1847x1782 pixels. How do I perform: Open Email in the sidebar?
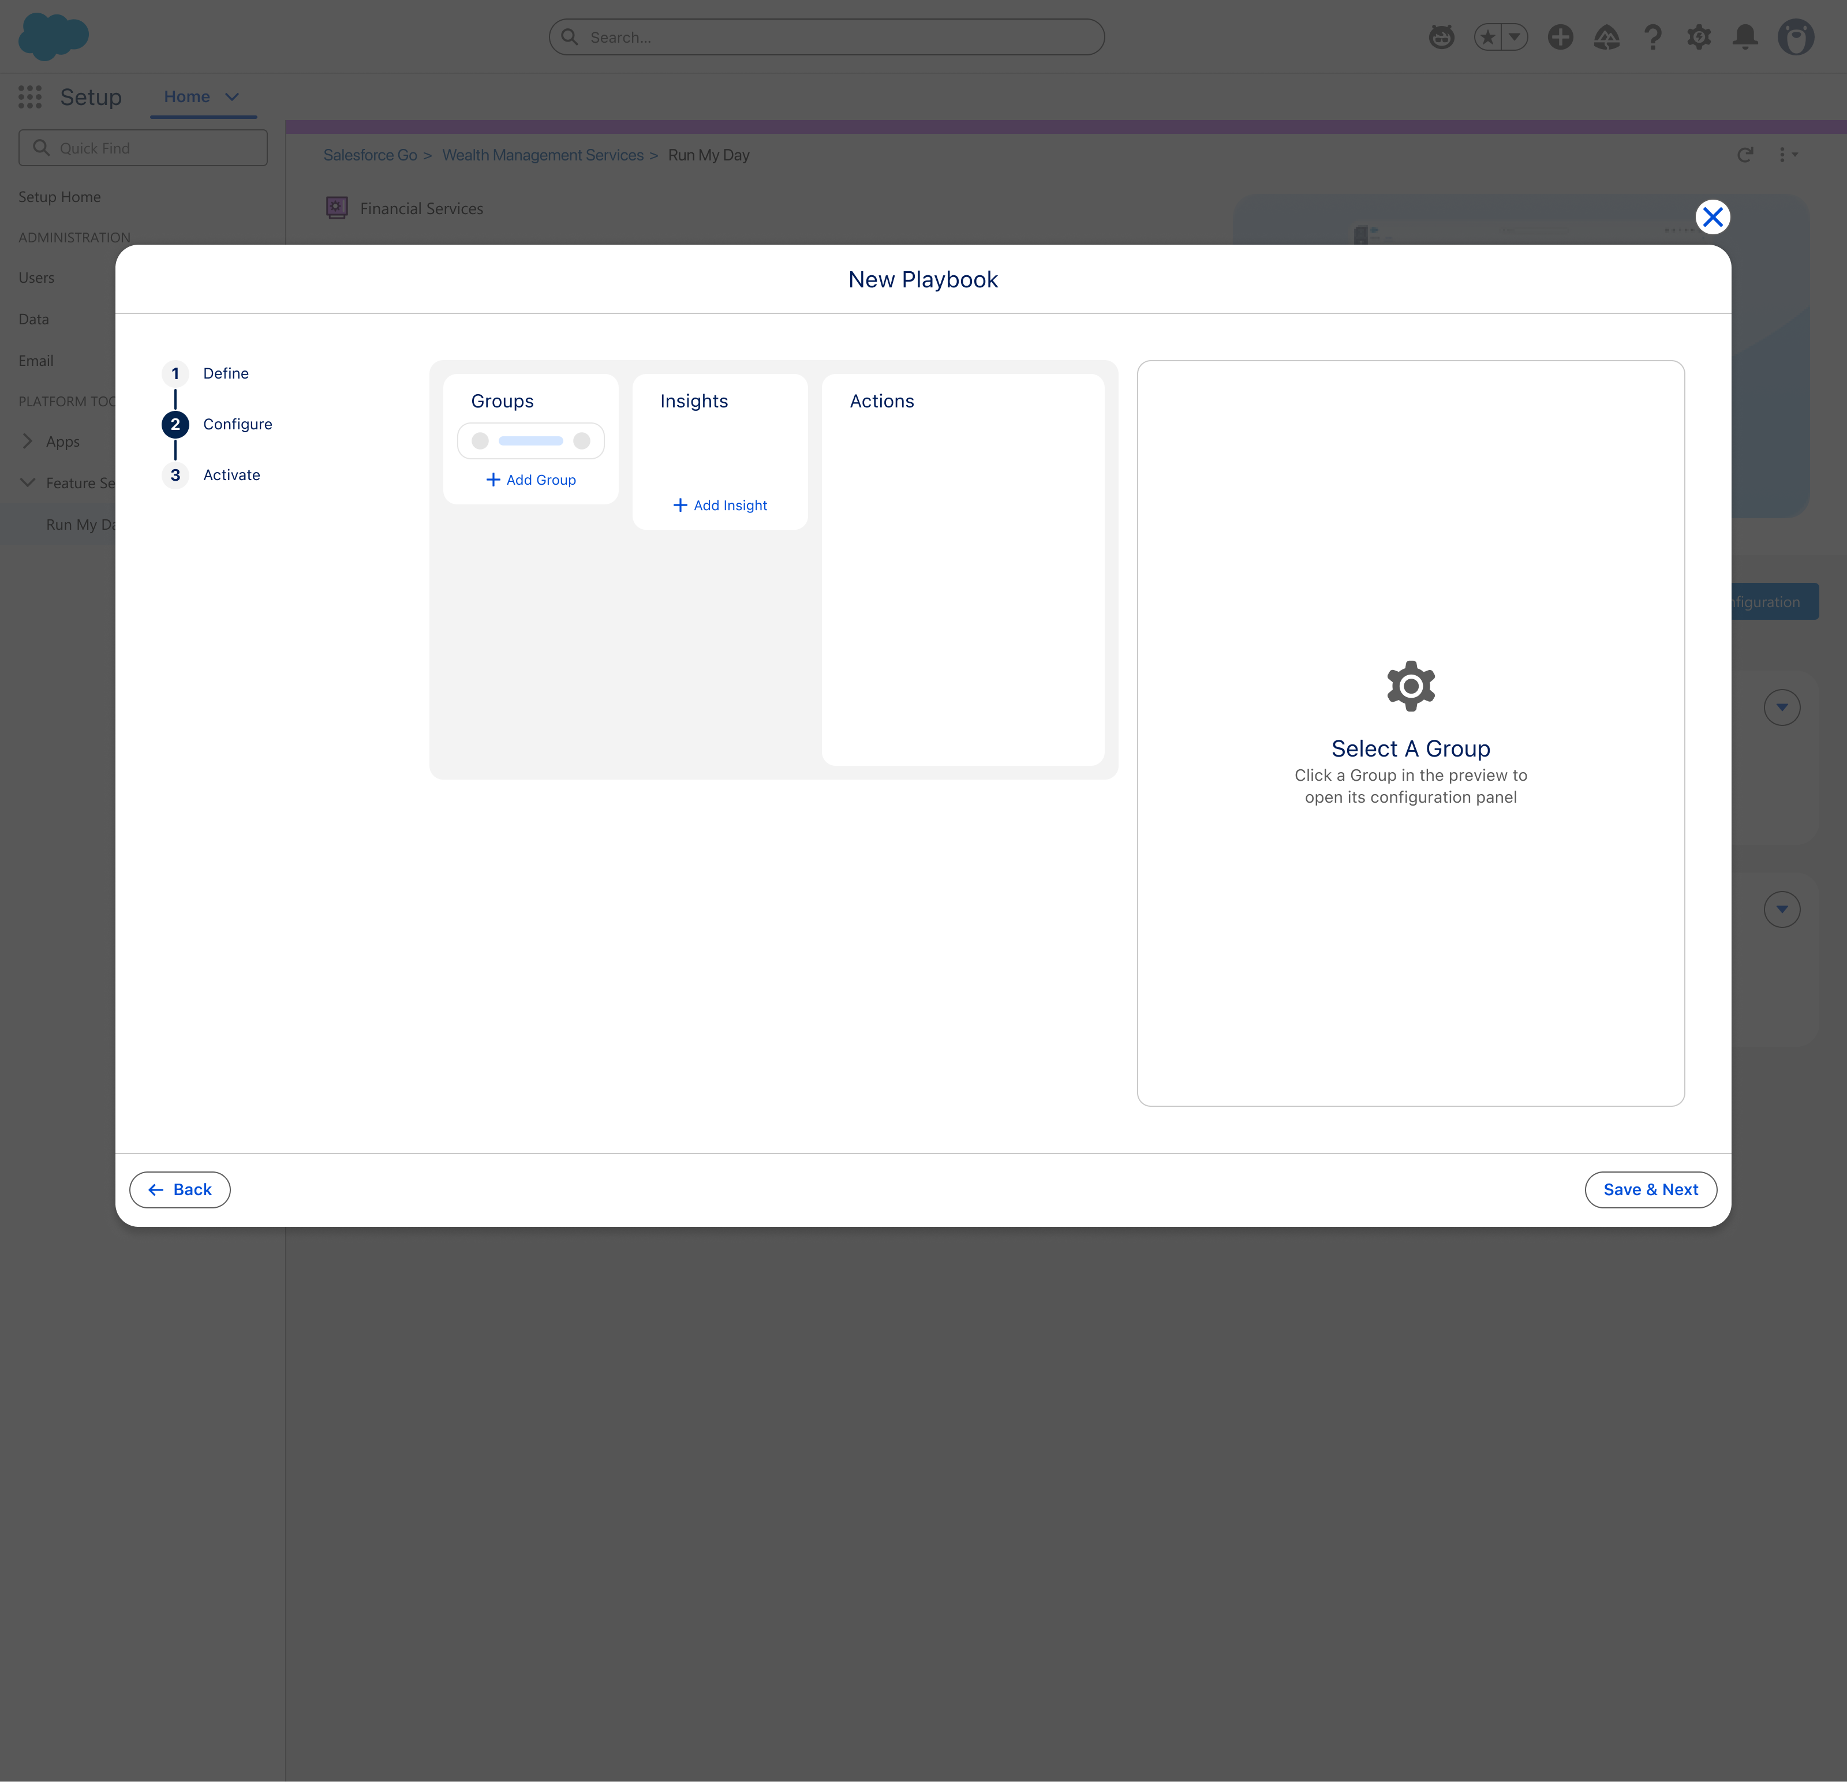coord(36,361)
